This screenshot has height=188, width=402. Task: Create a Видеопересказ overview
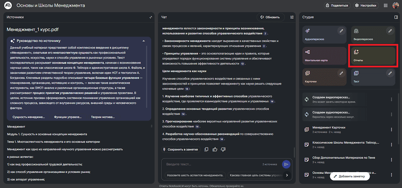(373, 35)
